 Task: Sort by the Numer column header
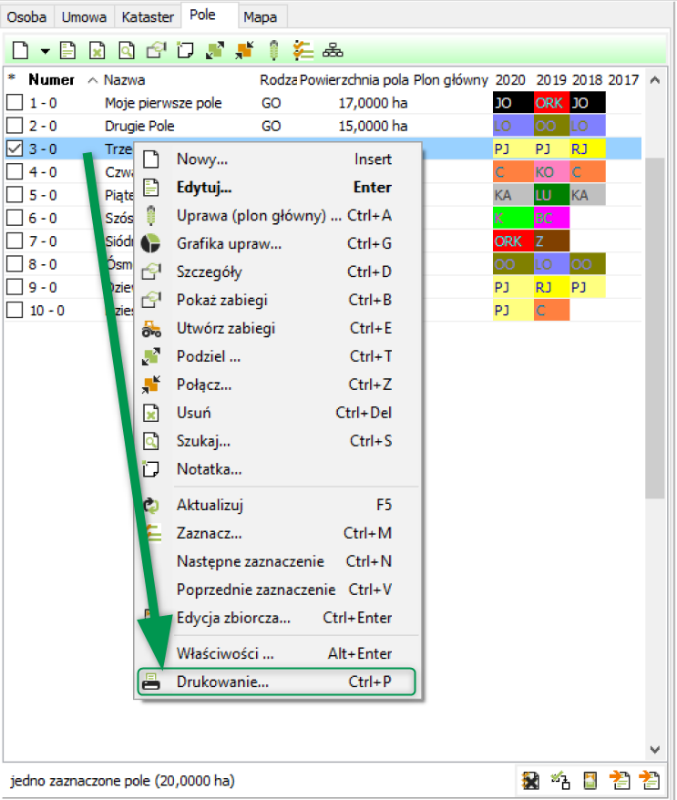[x=52, y=79]
